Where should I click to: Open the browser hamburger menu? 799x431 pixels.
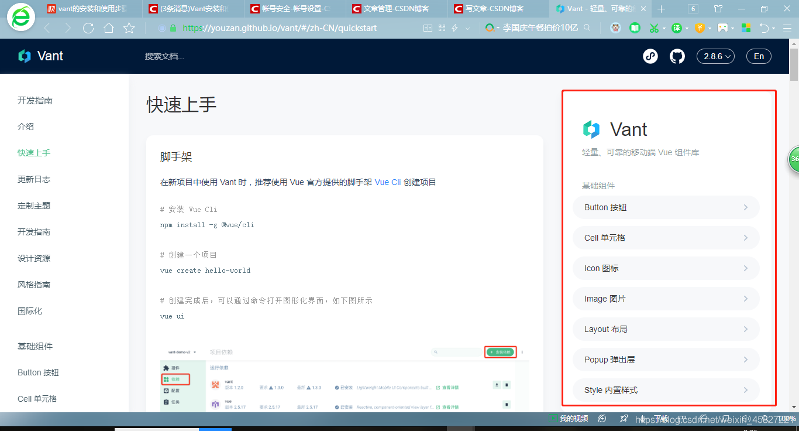click(786, 28)
